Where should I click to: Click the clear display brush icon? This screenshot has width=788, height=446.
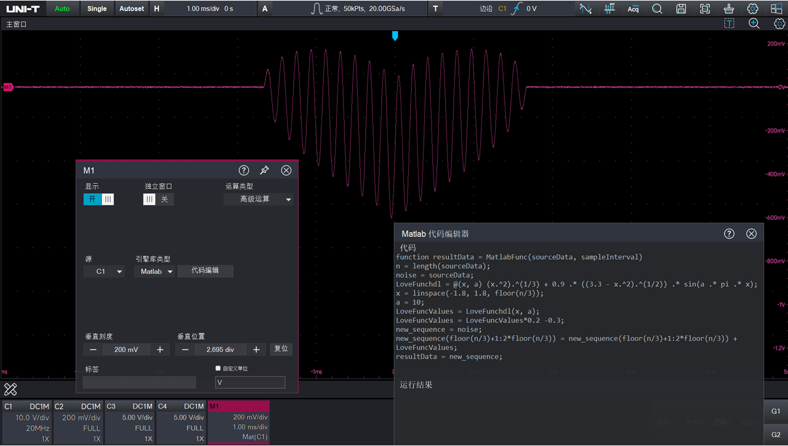(729, 9)
